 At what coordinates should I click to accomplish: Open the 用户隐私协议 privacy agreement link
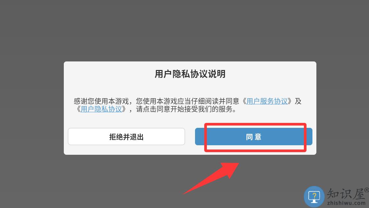(x=101, y=109)
